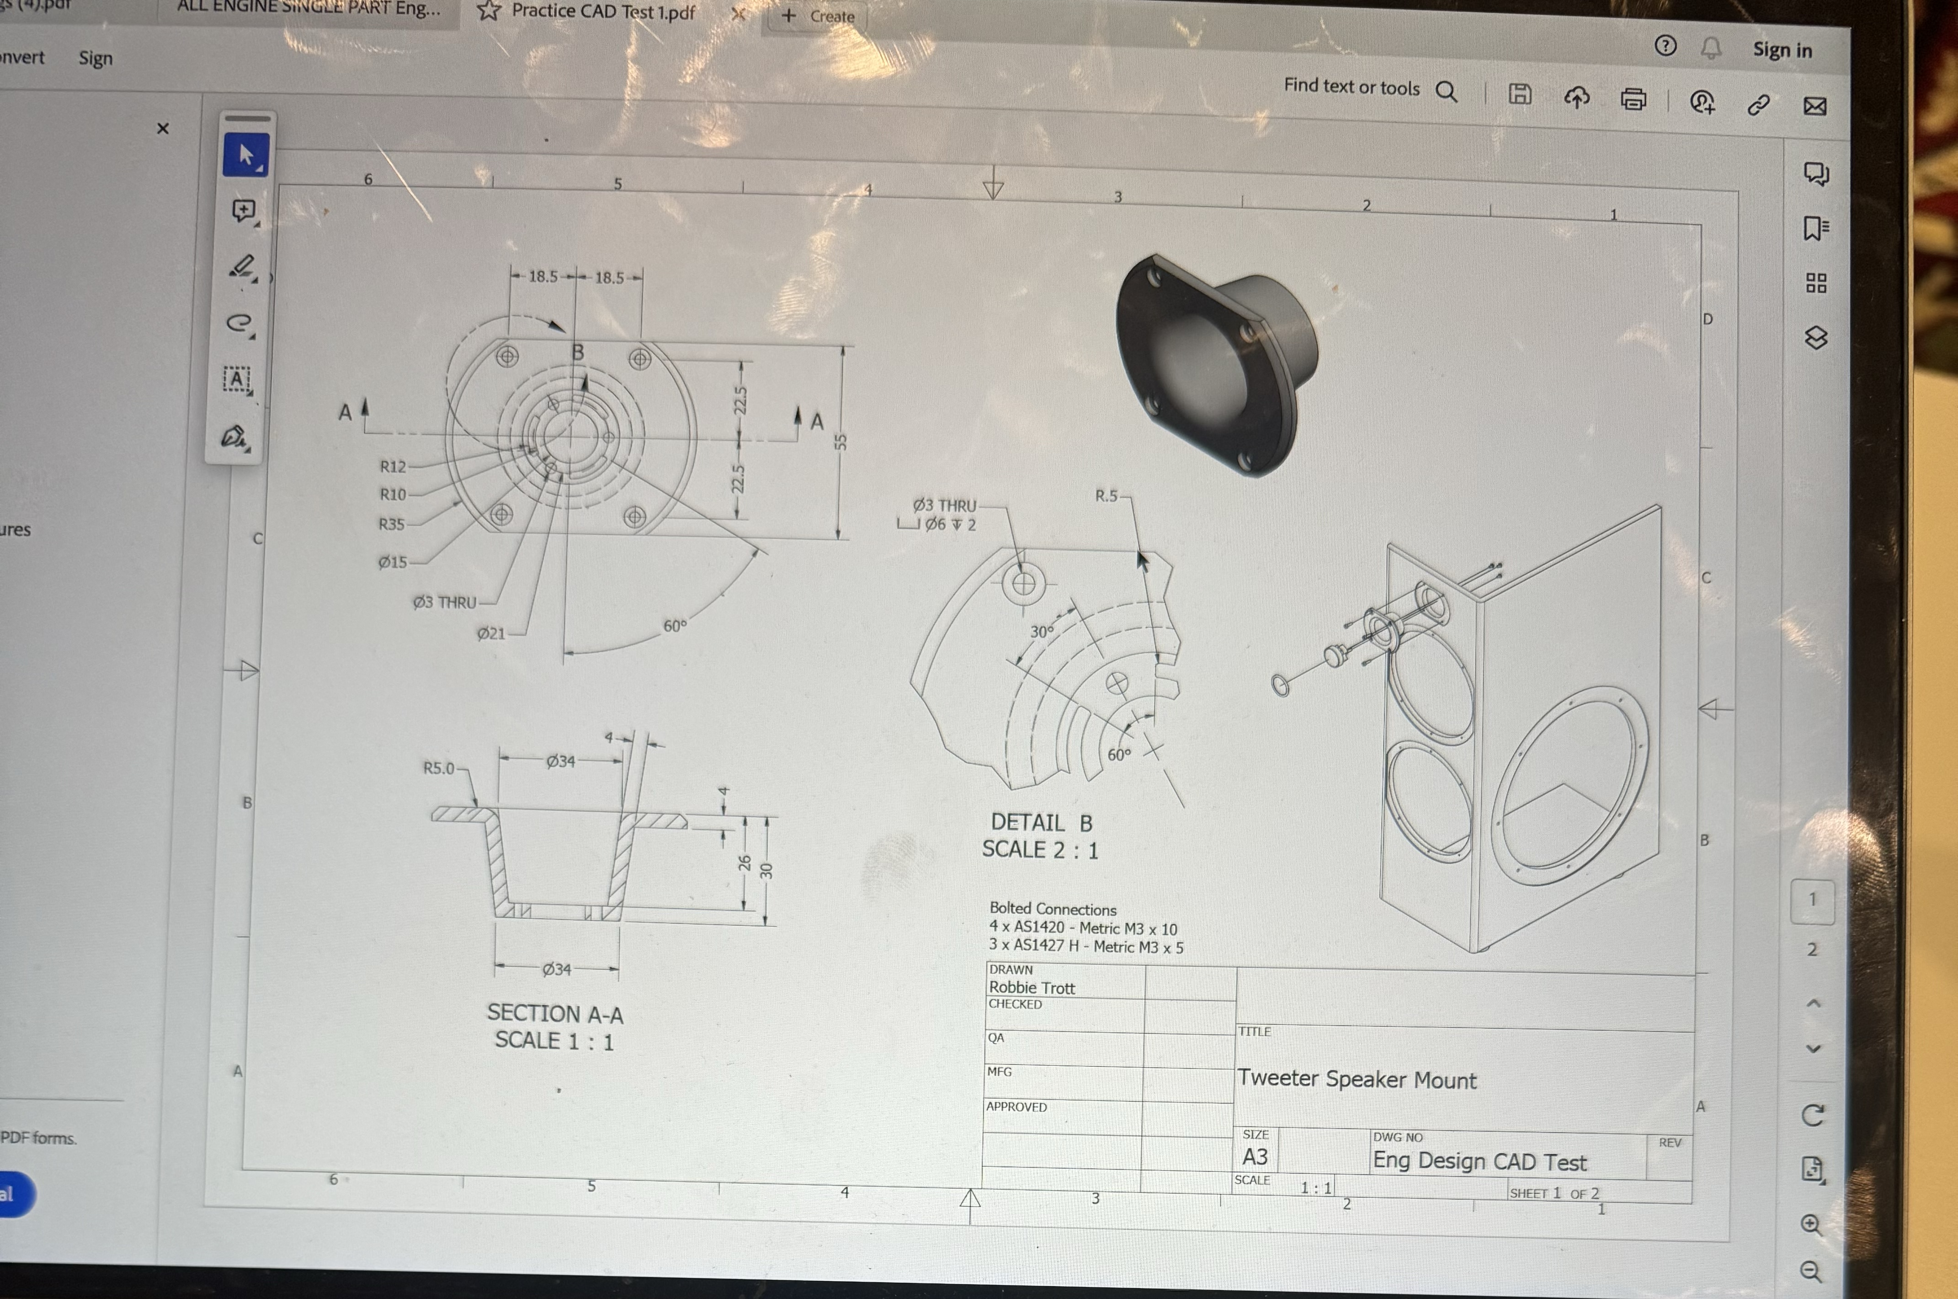Viewport: 1958px width, 1299px height.
Task: Open the page thumbnails grid view
Action: tap(1815, 283)
